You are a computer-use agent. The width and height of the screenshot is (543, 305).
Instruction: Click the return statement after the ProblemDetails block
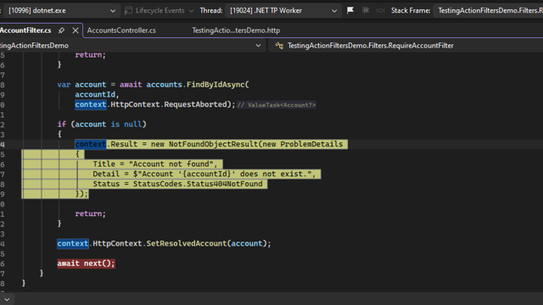click(x=90, y=213)
